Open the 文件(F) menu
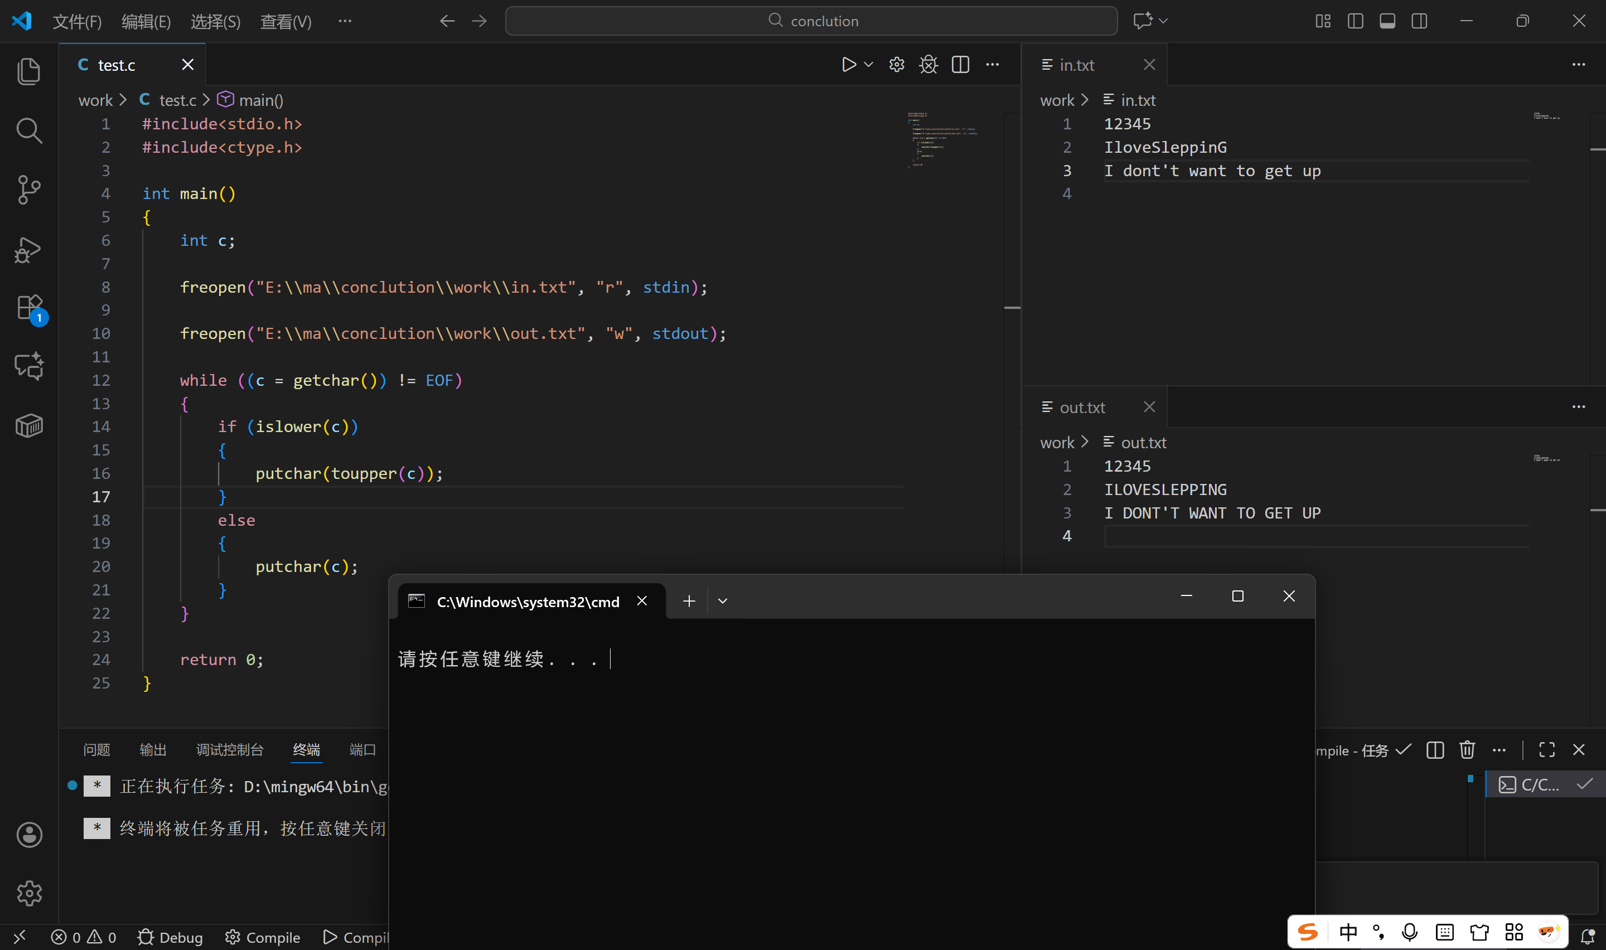This screenshot has width=1606, height=950. tap(77, 22)
